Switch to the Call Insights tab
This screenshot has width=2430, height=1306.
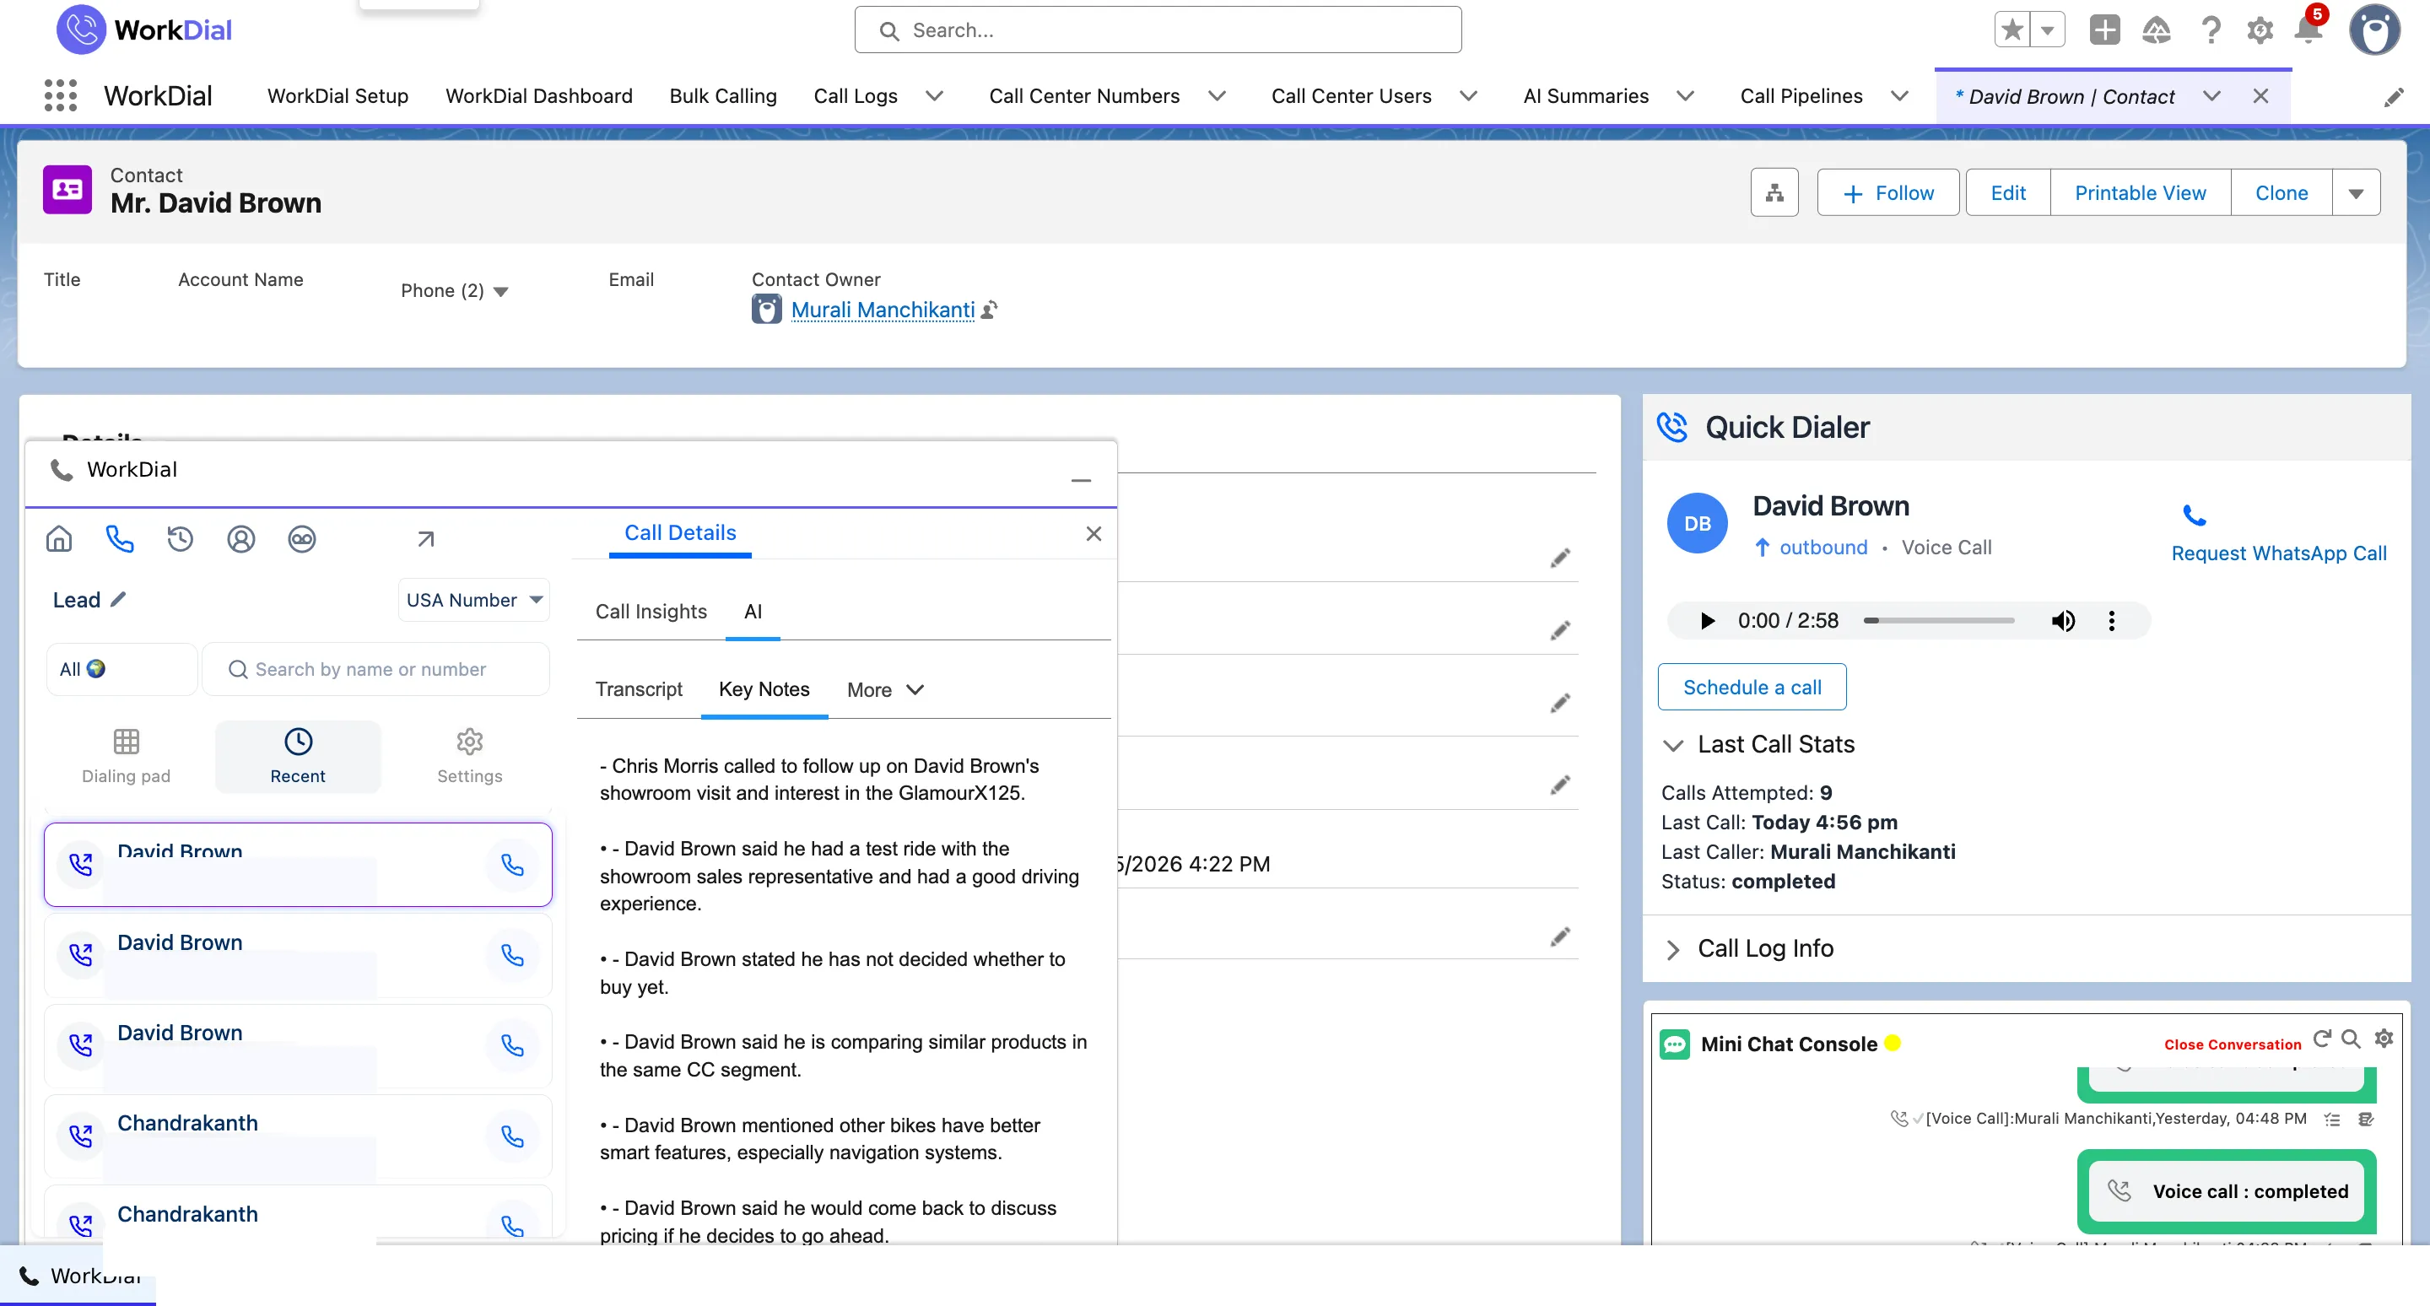[651, 611]
